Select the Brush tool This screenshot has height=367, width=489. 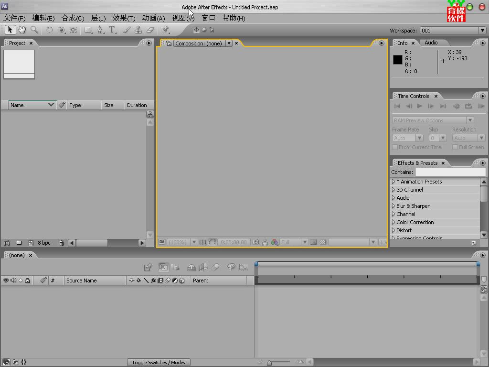127,30
